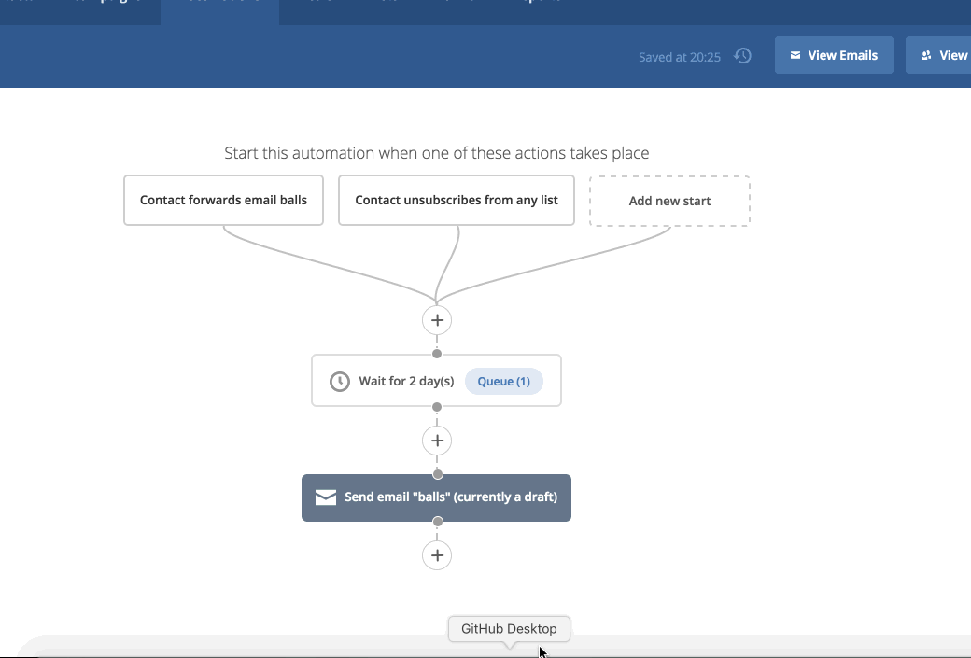Open the 'Wait for 2 day(s)' step
The height and width of the screenshot is (658, 971).
[x=406, y=381]
